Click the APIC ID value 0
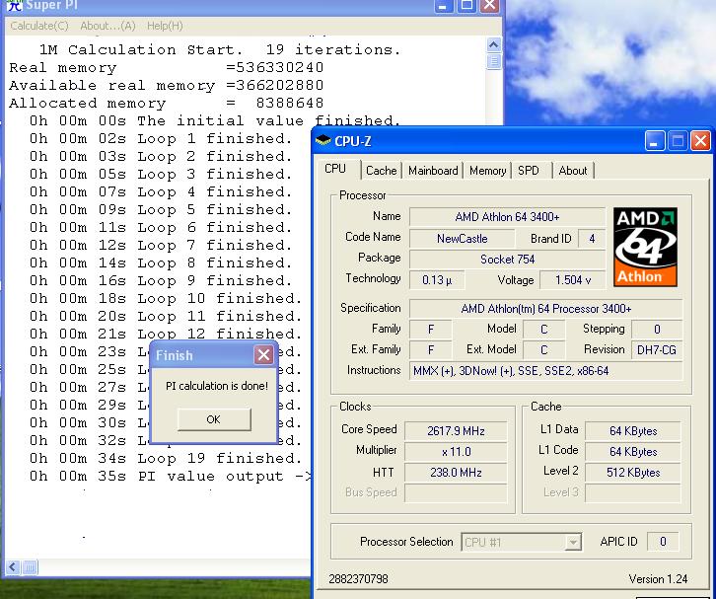The image size is (716, 599). (x=663, y=542)
